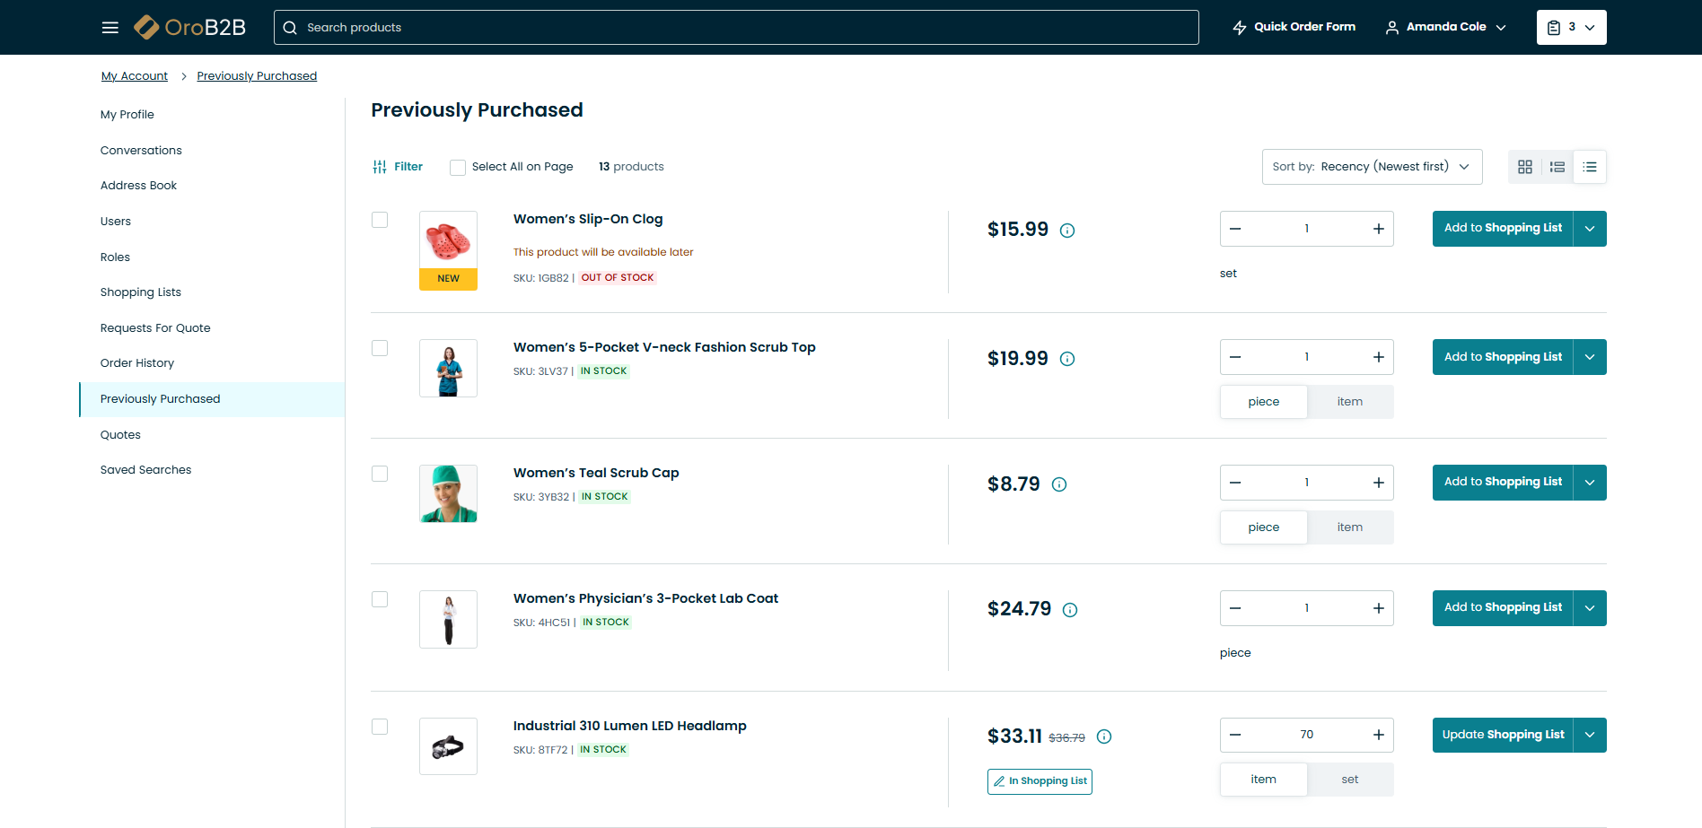This screenshot has width=1702, height=828.
Task: Switch to gallery list view layout
Action: 1557,167
